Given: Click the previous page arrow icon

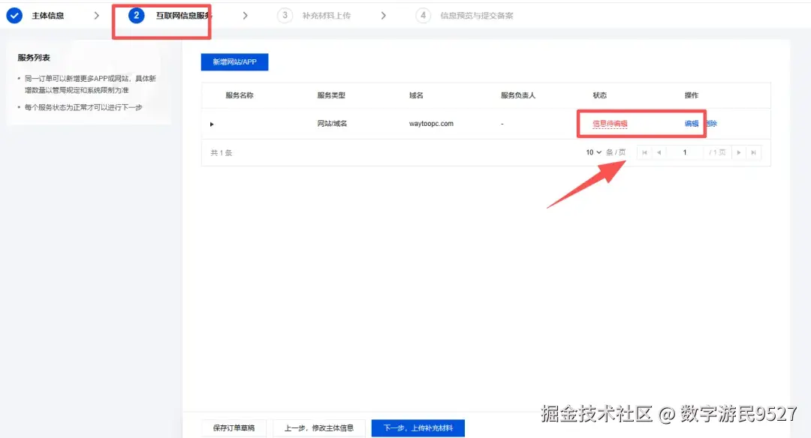Looking at the screenshot, I should 660,152.
